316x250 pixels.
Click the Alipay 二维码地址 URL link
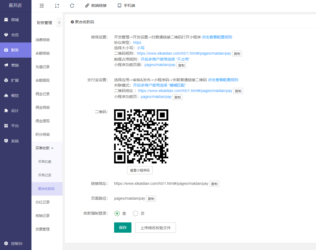[185, 91]
